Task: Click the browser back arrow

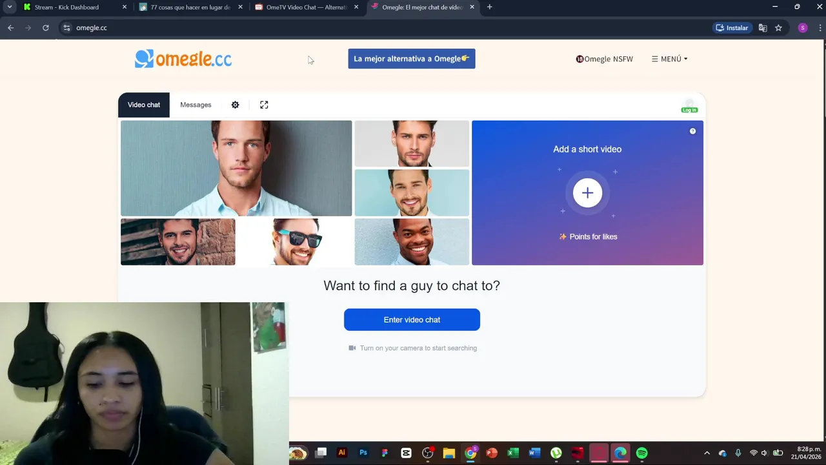Action: pyautogui.click(x=11, y=28)
